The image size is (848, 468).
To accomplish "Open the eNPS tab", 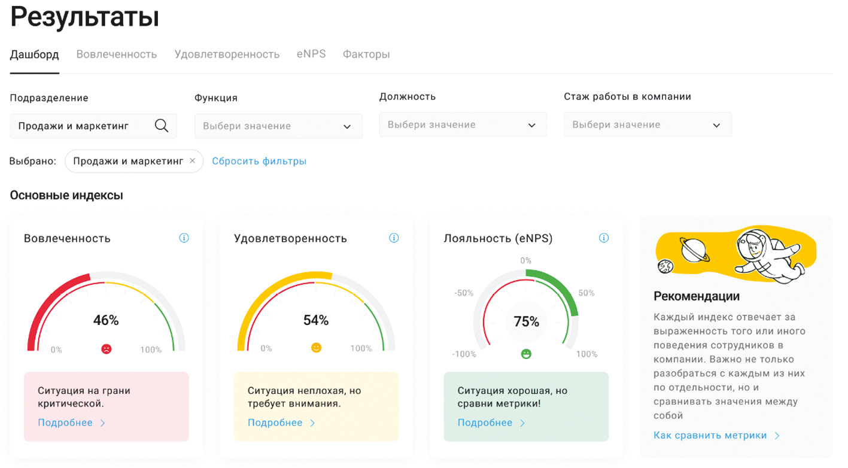I will pos(311,54).
